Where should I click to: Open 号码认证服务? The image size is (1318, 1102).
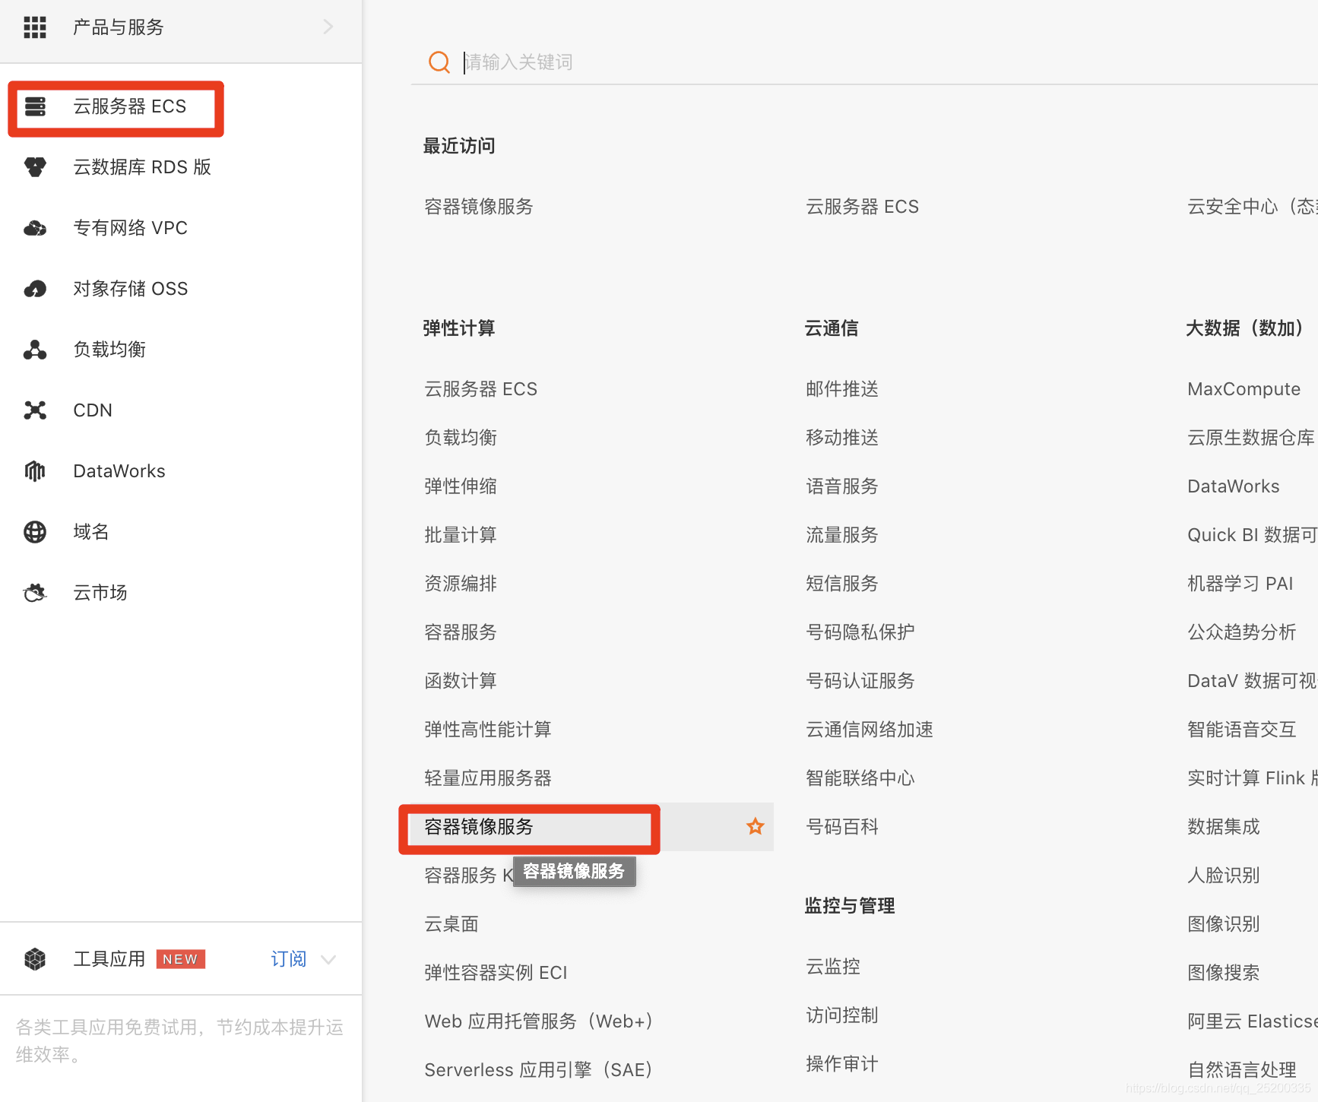point(860,681)
